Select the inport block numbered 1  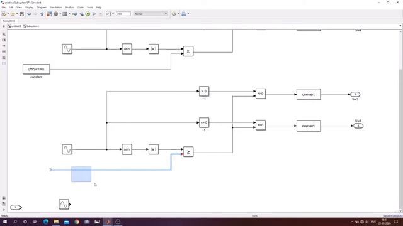pyautogui.click(x=15, y=207)
